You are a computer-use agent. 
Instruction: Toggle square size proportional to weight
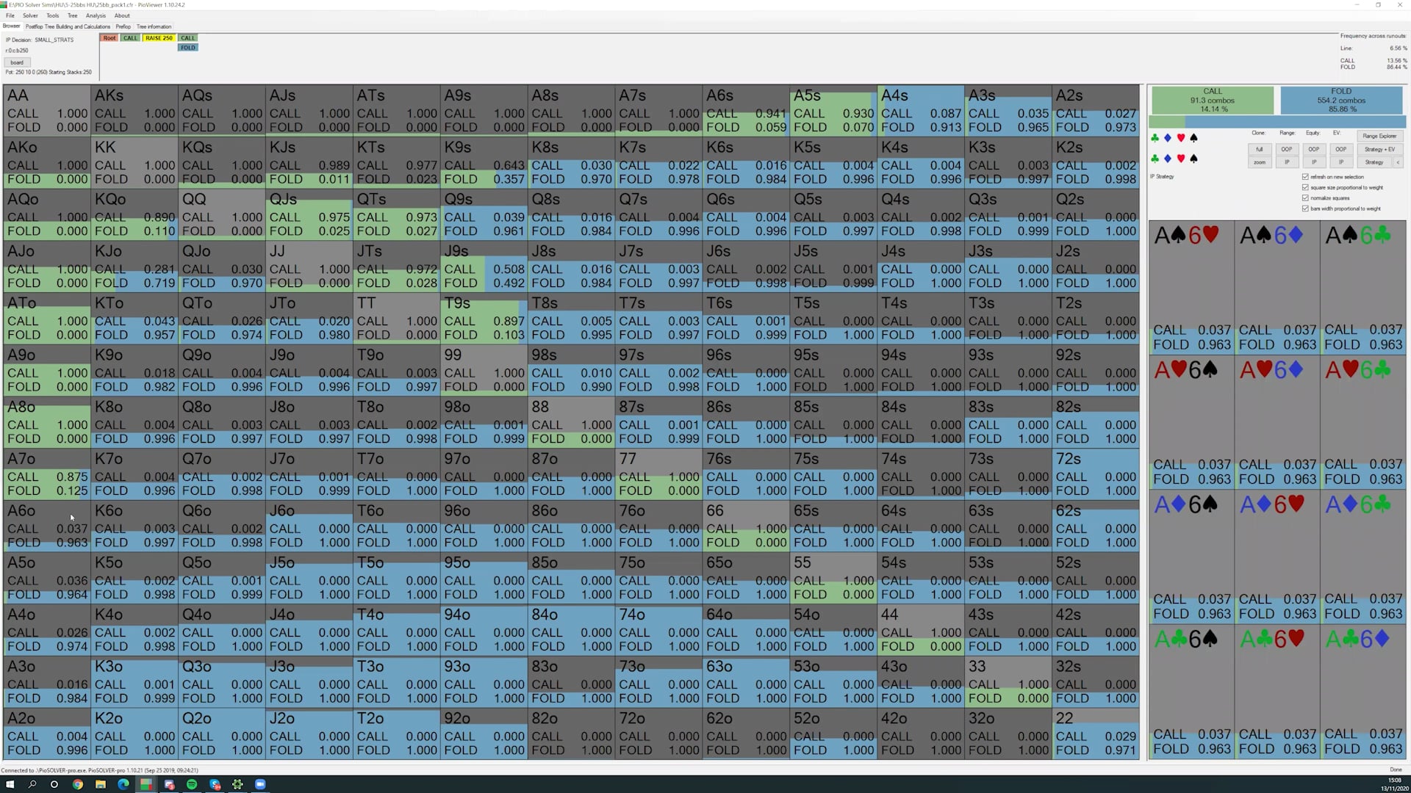tap(1305, 187)
